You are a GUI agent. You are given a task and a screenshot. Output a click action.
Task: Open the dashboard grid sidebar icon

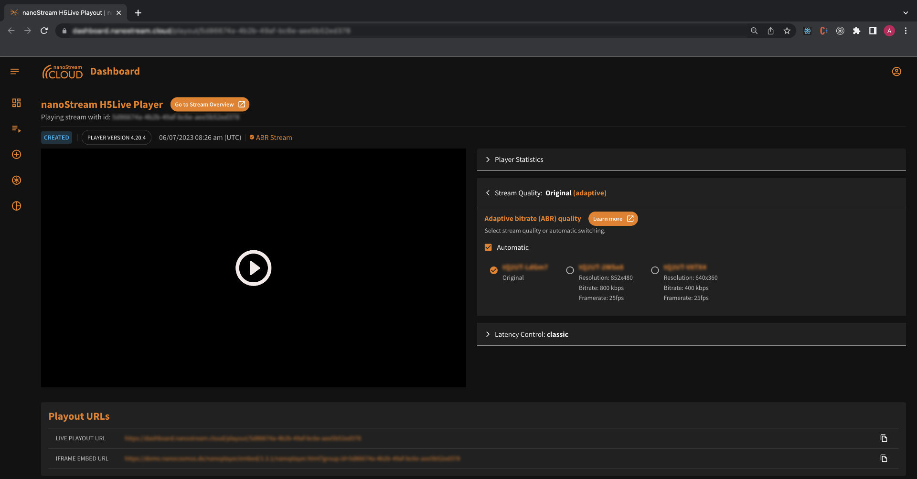(17, 103)
